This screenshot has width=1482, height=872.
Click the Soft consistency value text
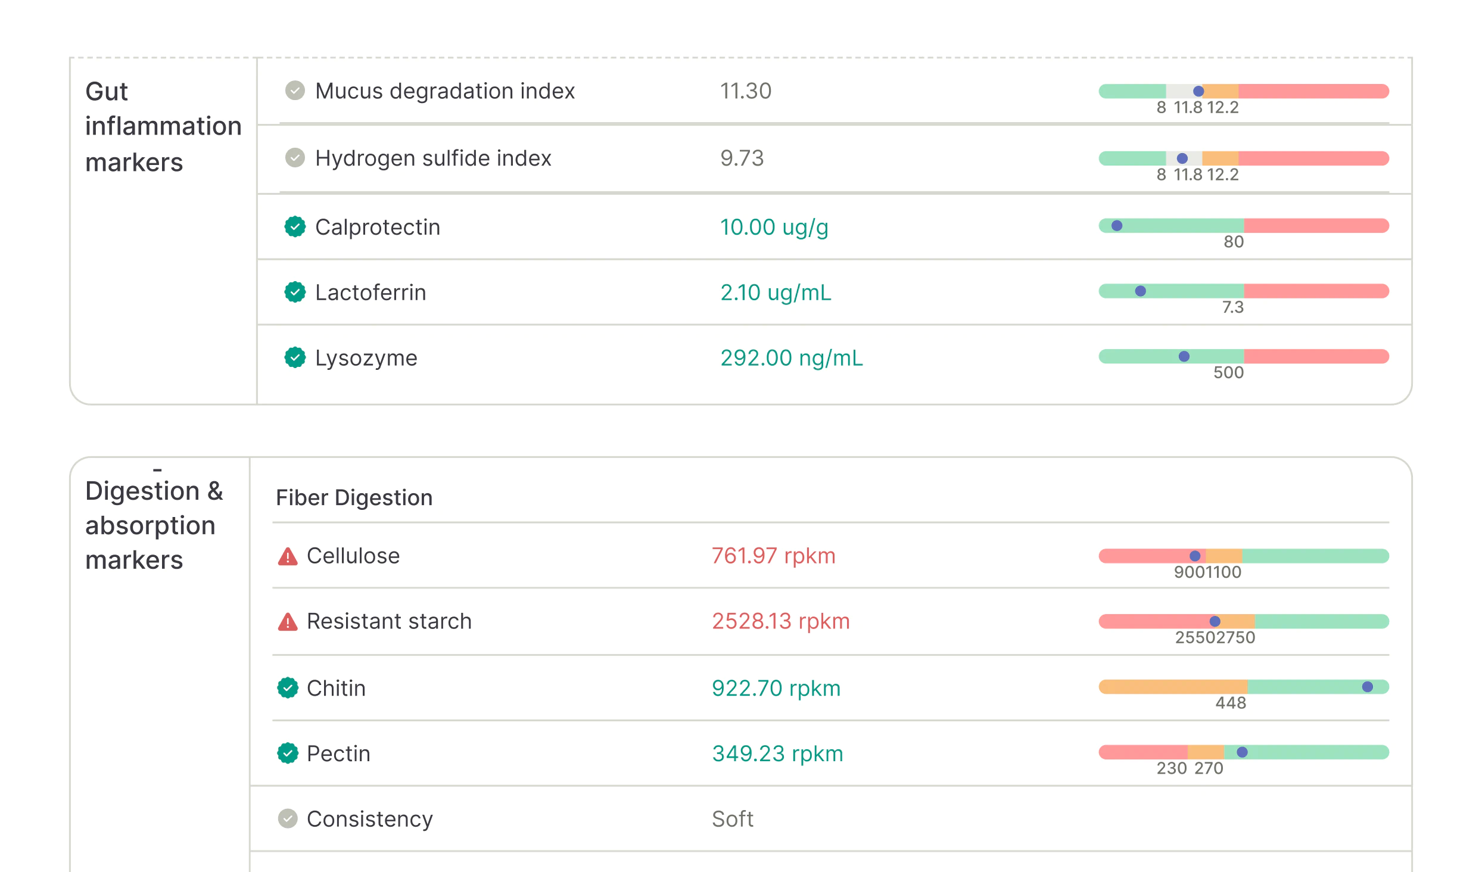click(733, 819)
